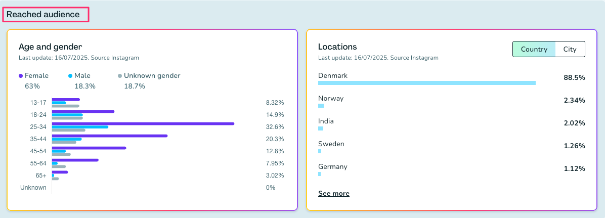Click the purple Female legend dot
Image resolution: width=605 pixels, height=218 pixels.
[21, 76]
